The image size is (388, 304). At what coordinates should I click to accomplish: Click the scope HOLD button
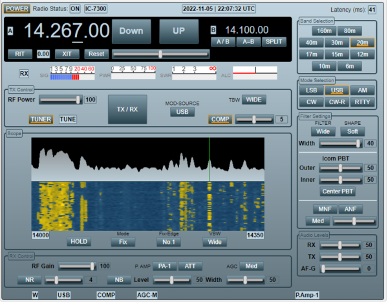point(79,242)
